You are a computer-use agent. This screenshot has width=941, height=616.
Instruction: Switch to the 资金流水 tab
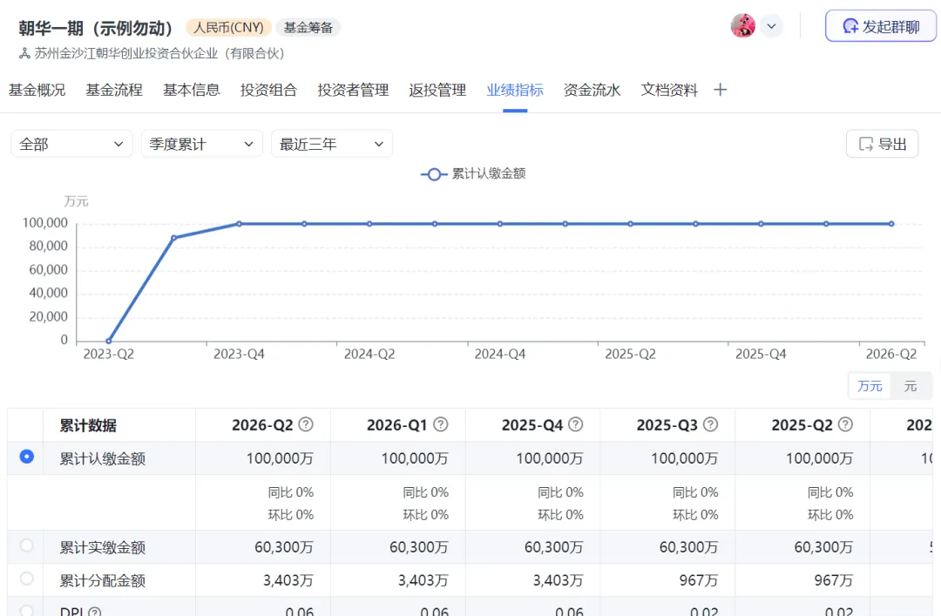click(592, 89)
